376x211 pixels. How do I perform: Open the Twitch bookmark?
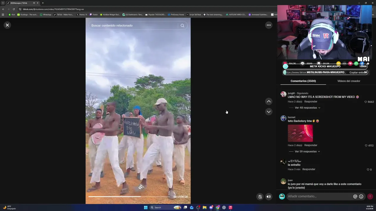click(x=94, y=14)
